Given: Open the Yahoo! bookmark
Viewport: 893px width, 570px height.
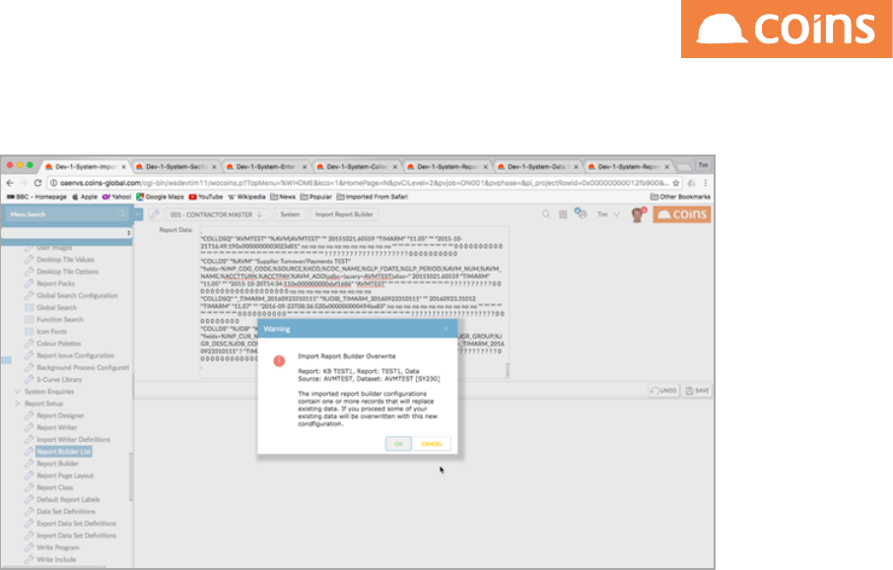Looking at the screenshot, I should click(x=116, y=197).
